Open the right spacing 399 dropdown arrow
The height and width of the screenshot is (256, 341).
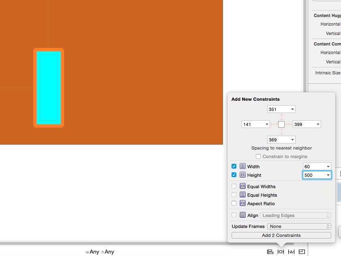(x=317, y=124)
